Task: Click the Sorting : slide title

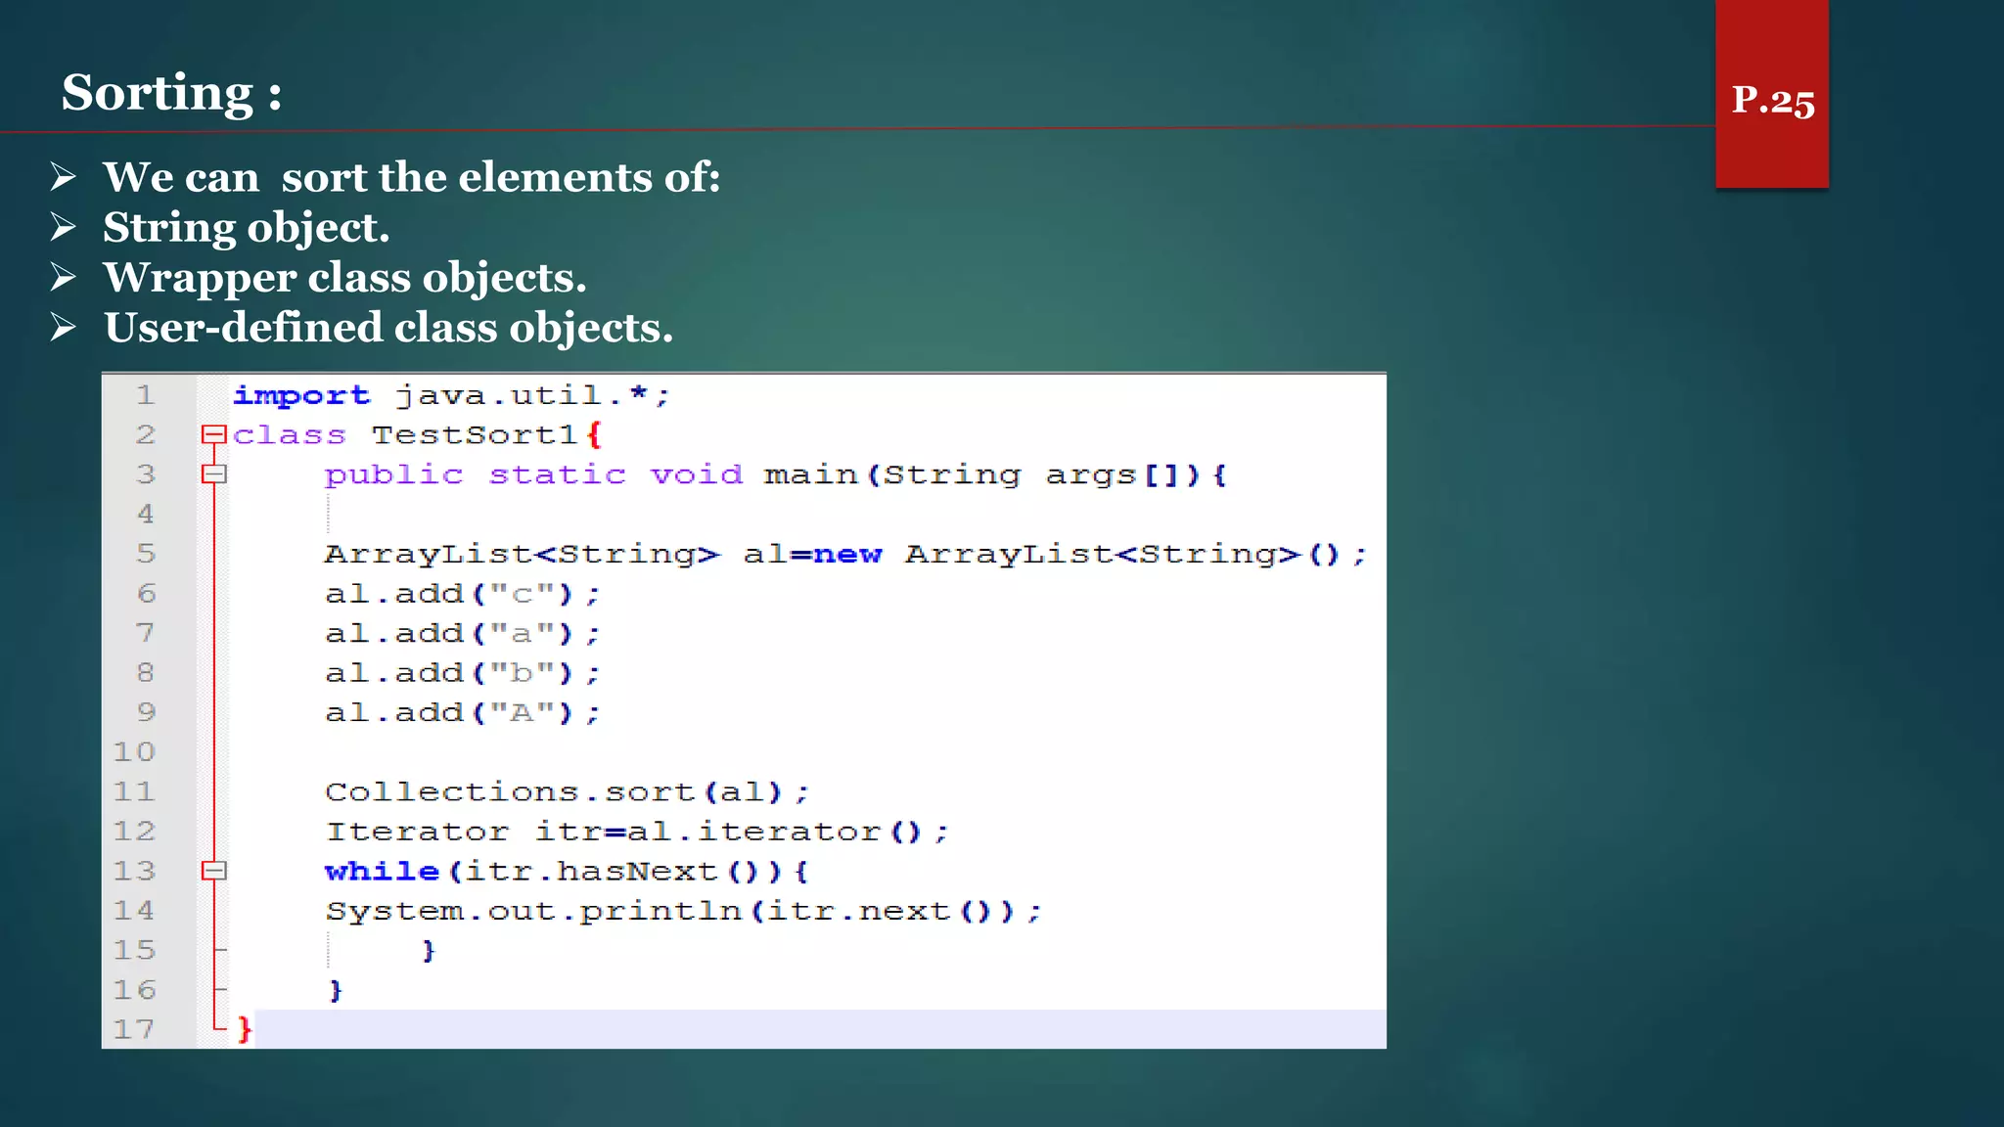Action: coord(172,93)
